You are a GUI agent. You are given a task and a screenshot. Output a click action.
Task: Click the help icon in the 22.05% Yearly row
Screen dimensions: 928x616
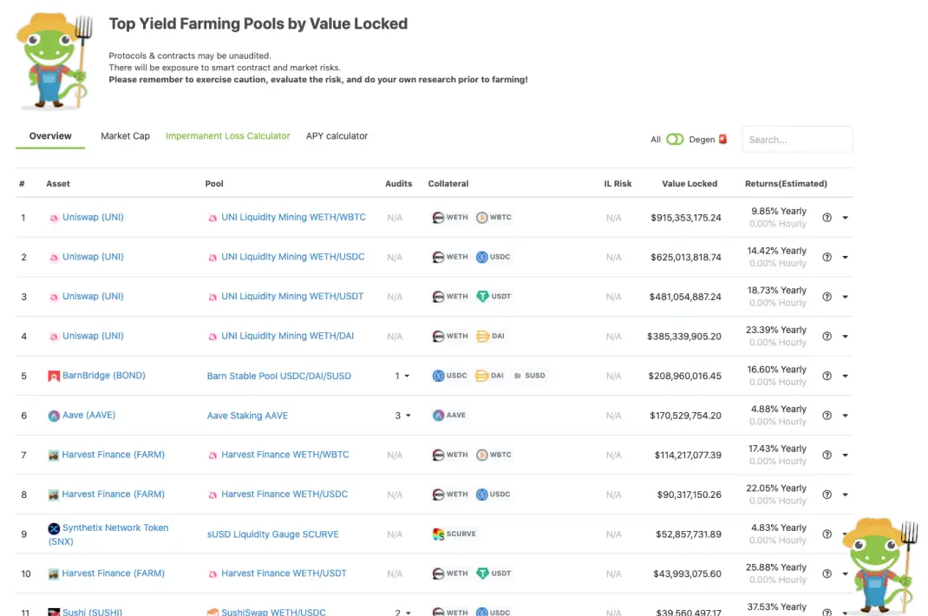pyautogui.click(x=827, y=495)
